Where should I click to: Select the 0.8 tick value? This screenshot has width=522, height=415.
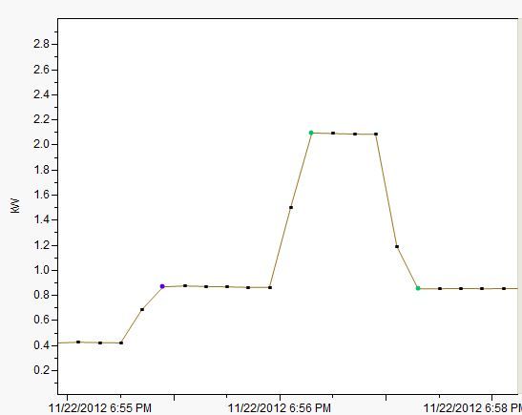click(41, 295)
